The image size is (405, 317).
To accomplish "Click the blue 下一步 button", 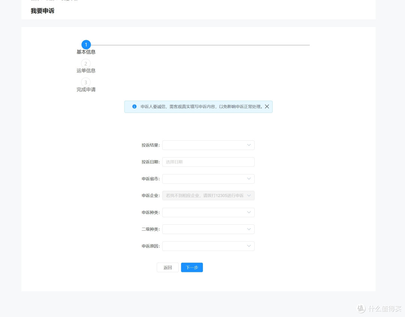I will 192,267.
